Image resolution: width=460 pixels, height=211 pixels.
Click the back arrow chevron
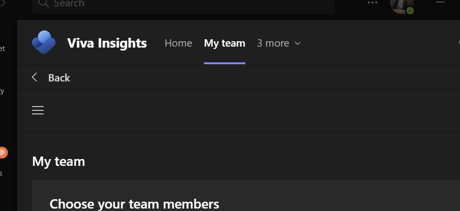(34, 77)
